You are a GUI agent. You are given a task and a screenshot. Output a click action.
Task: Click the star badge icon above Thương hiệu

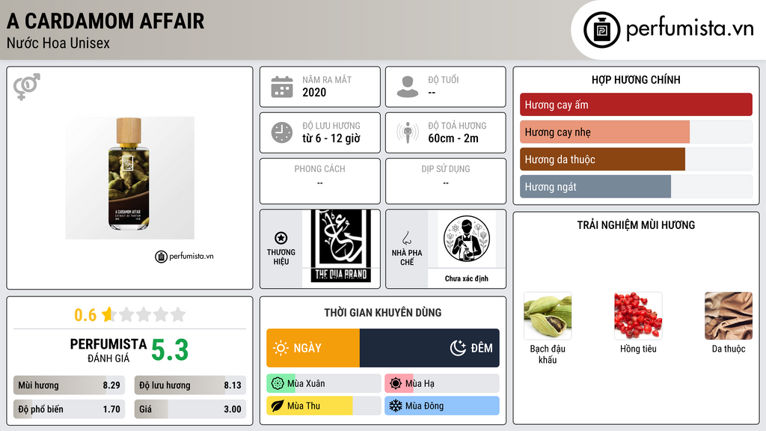[x=281, y=238]
